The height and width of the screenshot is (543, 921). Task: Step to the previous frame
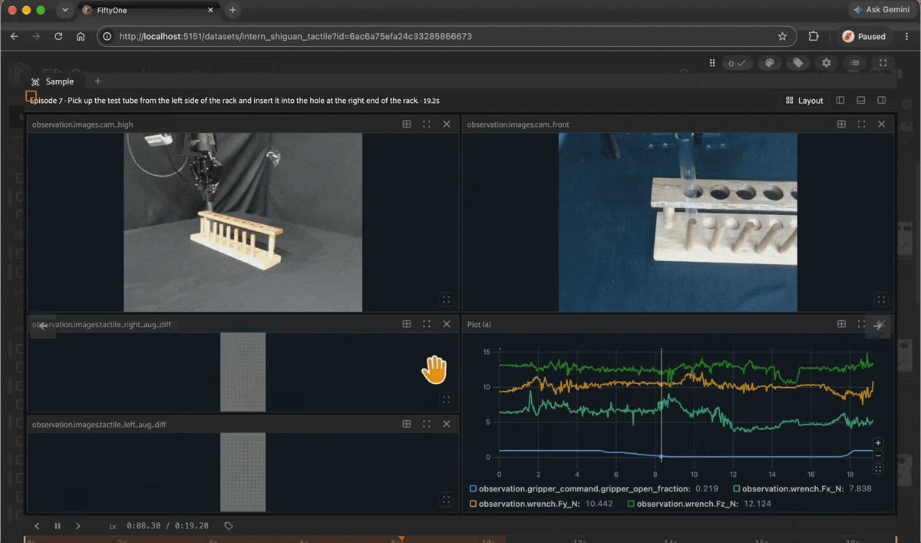(x=37, y=526)
